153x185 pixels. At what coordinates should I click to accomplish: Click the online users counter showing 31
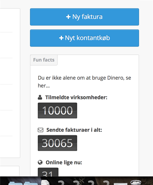click(48, 172)
